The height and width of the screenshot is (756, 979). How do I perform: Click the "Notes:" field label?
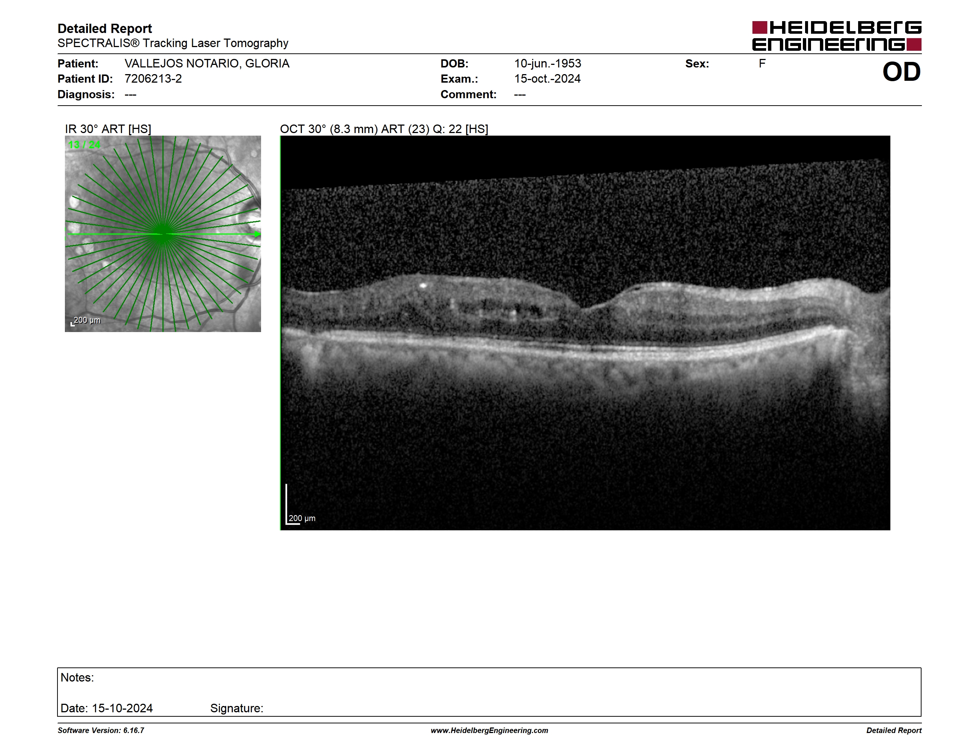77,678
